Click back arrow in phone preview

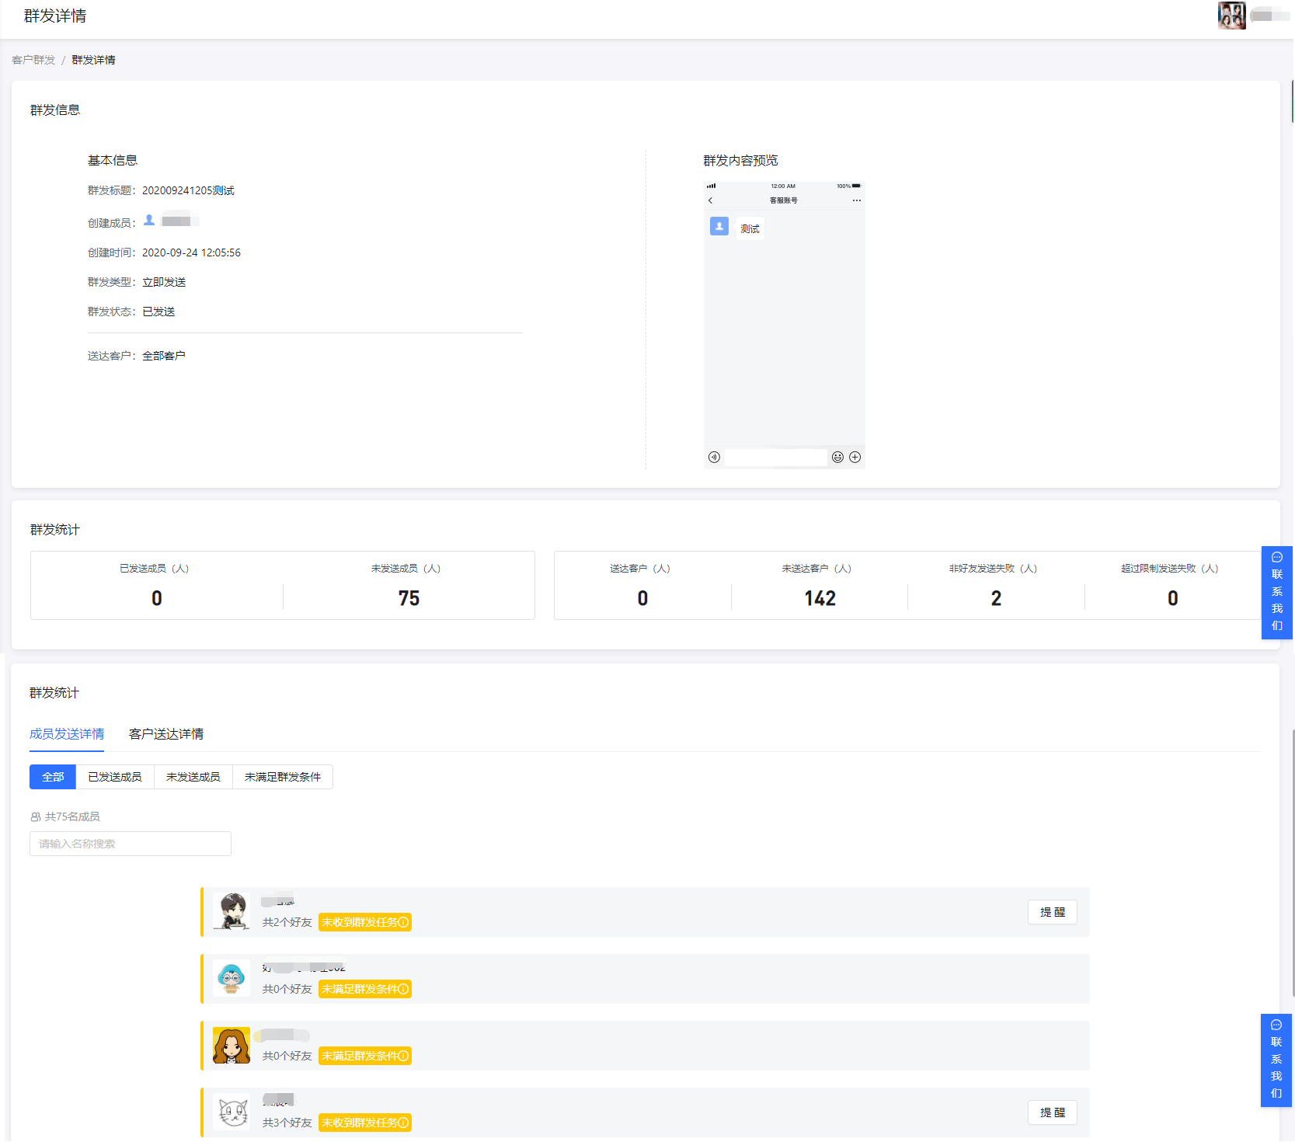pyautogui.click(x=710, y=200)
